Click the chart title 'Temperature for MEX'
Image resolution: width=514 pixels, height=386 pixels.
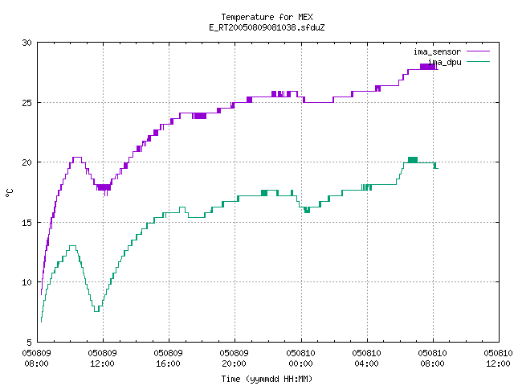tap(267, 17)
